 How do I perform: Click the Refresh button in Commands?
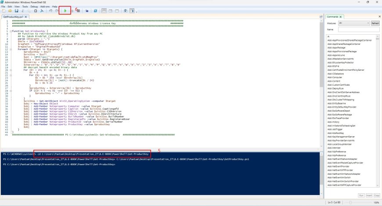375,23
